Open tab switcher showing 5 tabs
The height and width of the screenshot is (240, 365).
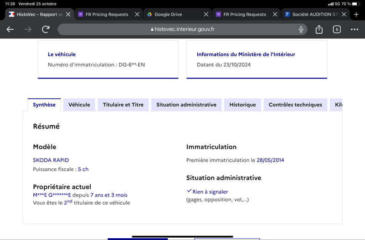pyautogui.click(x=337, y=29)
